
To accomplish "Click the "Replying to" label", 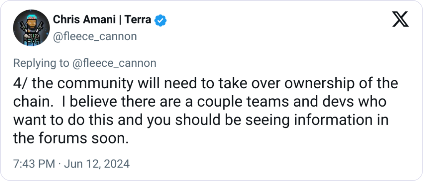I will 40,63.
